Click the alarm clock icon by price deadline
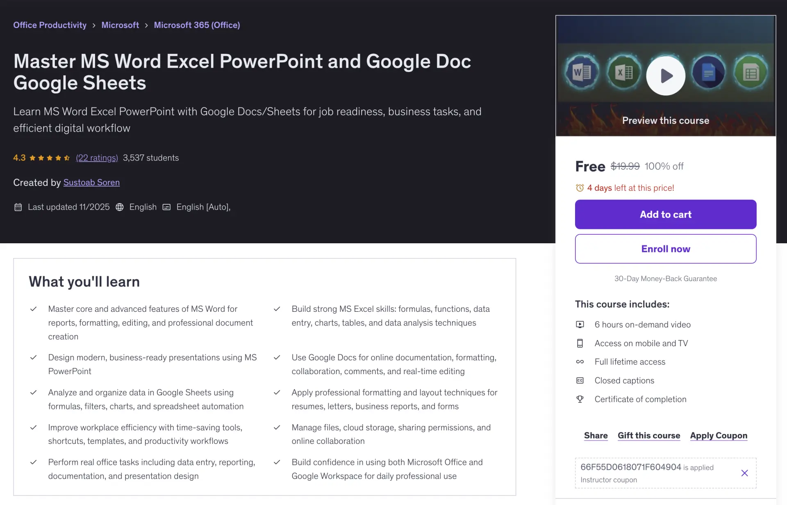 click(580, 188)
